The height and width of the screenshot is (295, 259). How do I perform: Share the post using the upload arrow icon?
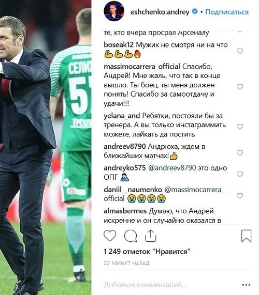pyautogui.click(x=151, y=236)
